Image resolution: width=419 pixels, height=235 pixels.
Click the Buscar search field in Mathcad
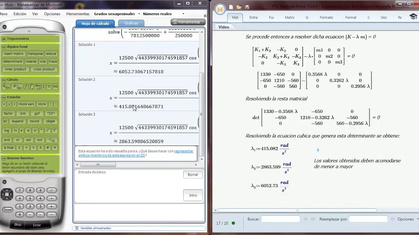pos(281,219)
